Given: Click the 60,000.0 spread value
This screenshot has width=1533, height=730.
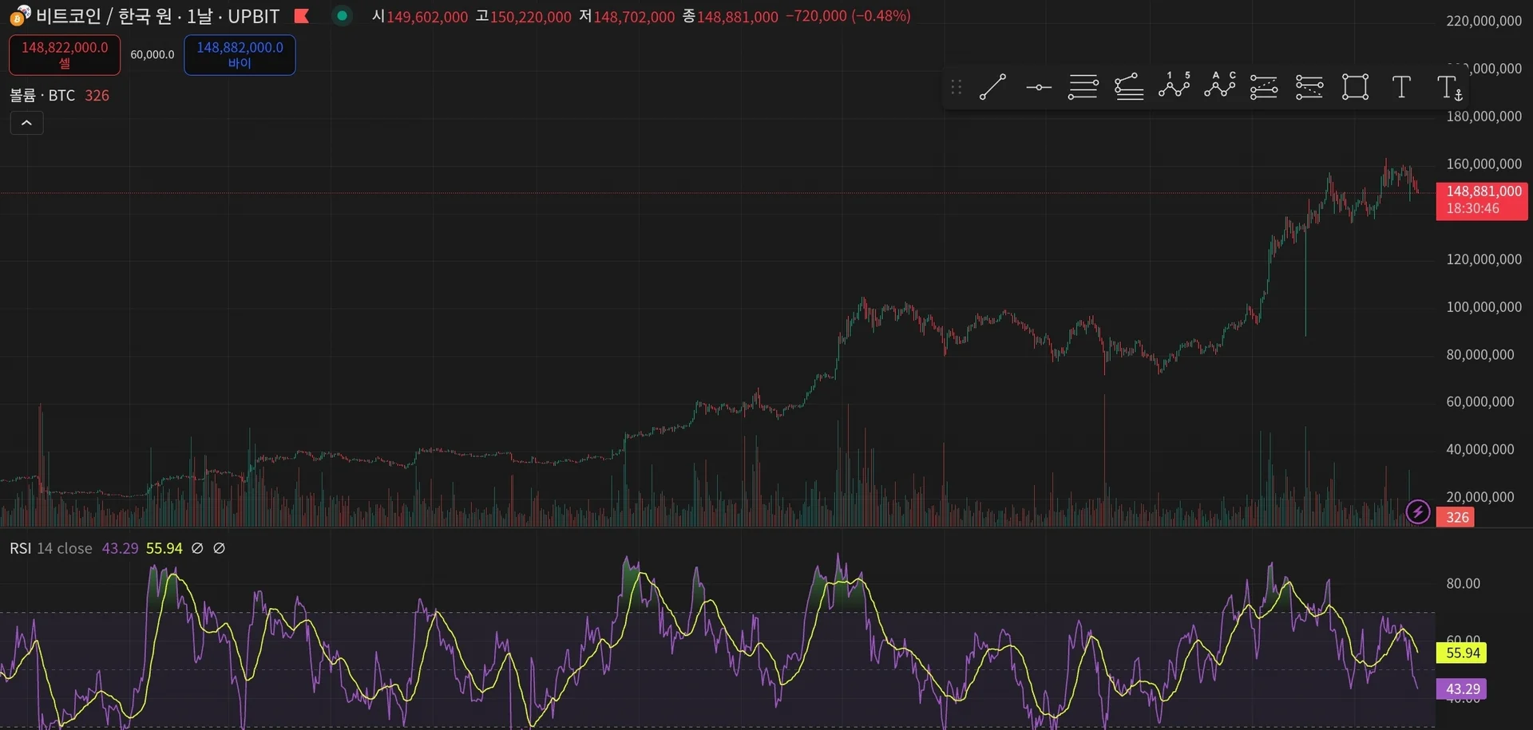Looking at the screenshot, I should click(x=153, y=55).
